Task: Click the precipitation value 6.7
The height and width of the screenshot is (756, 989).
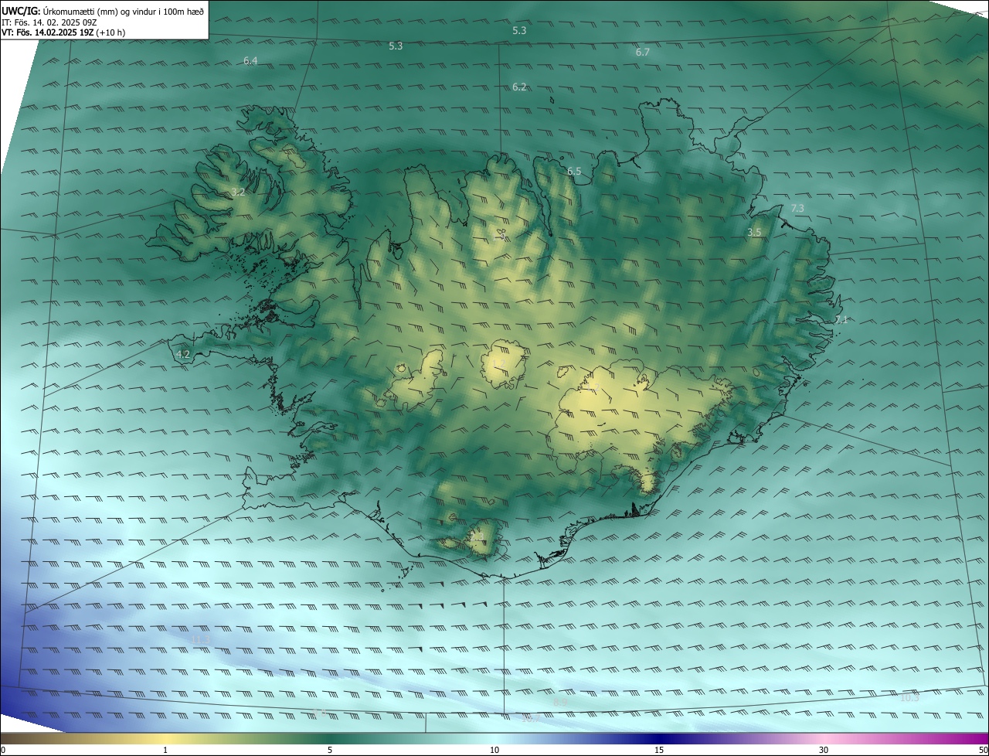Action: (643, 52)
